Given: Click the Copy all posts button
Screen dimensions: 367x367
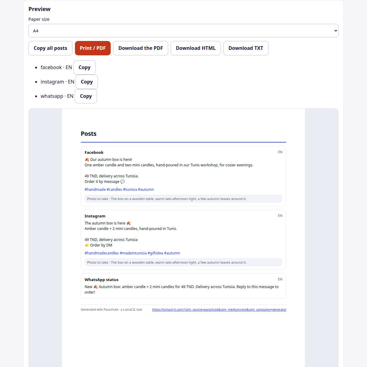Looking at the screenshot, I should [x=50, y=48].
